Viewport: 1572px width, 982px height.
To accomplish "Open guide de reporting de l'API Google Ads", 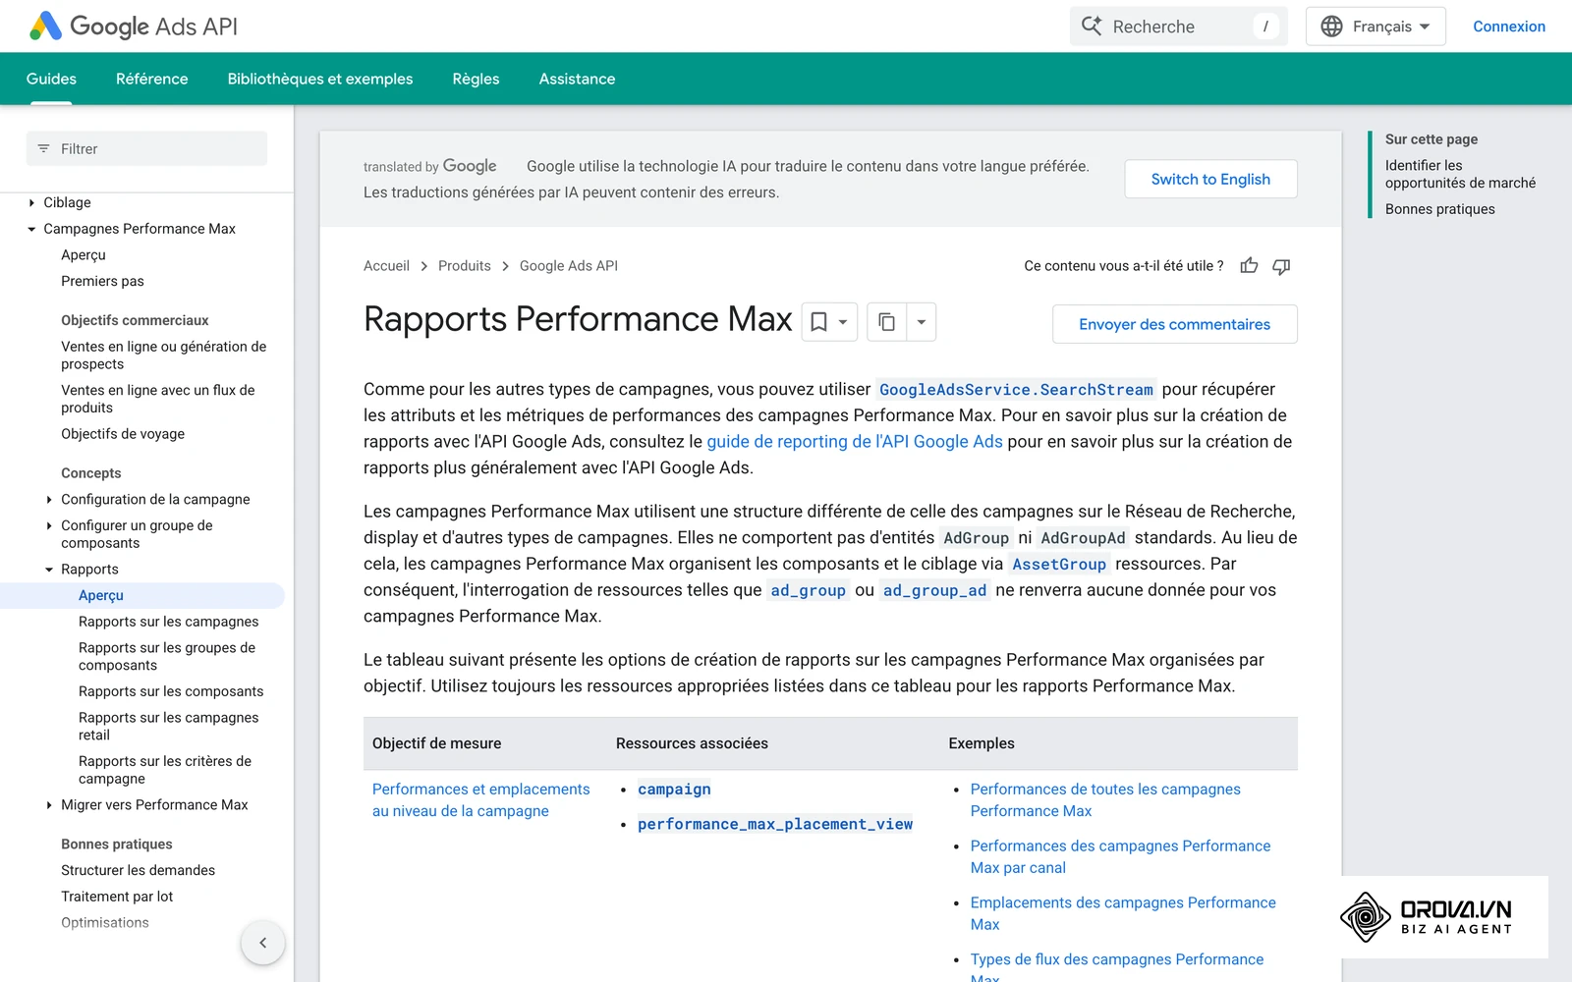I will pos(855,442).
